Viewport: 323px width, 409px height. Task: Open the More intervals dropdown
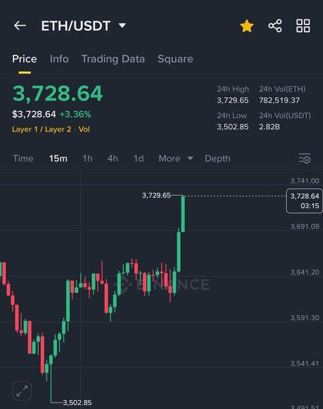pyautogui.click(x=176, y=158)
